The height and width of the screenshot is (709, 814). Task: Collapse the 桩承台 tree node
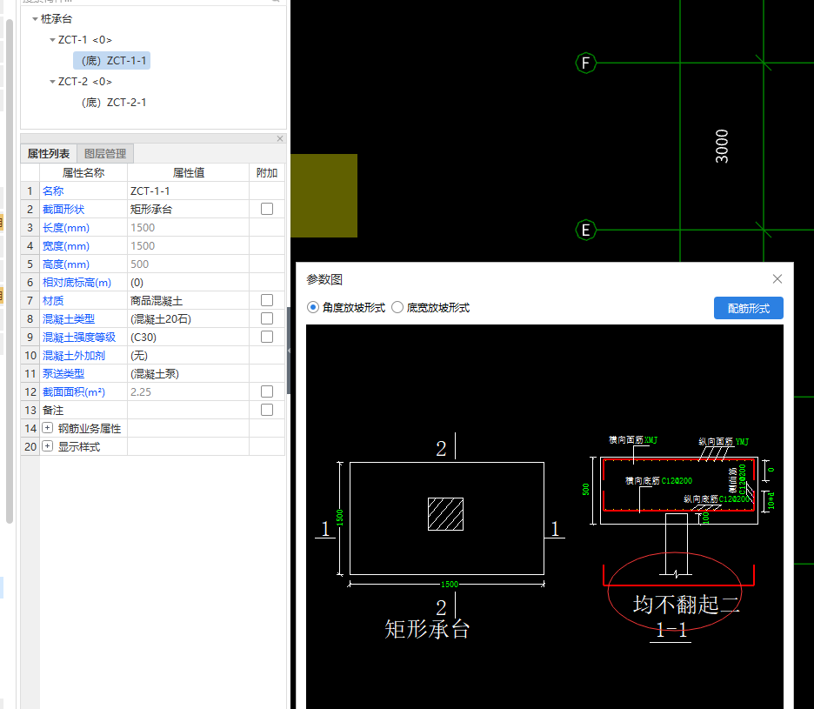[35, 19]
